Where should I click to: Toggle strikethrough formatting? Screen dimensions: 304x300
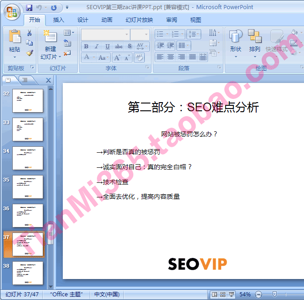coord(118,47)
